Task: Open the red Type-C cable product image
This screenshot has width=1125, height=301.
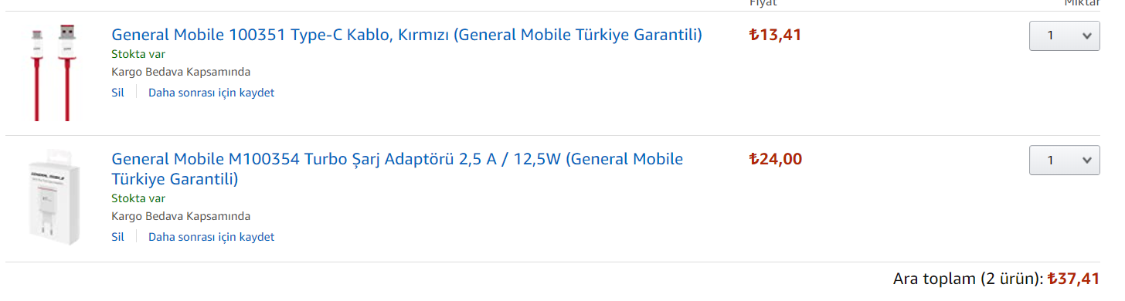Action: tap(52, 73)
